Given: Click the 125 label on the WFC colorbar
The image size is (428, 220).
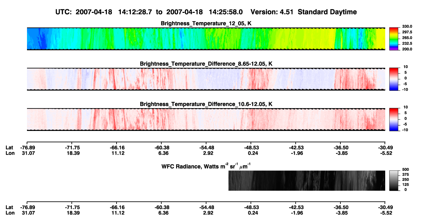Looking at the screenshot, I should [x=405, y=185].
